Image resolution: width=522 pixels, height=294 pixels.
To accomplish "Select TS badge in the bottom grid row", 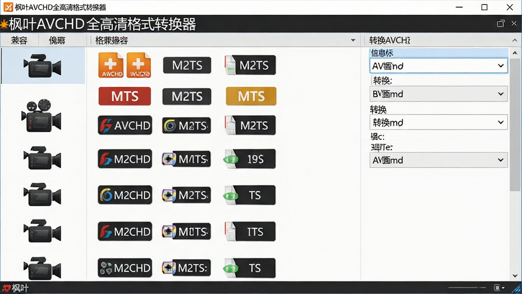I will click(250, 267).
